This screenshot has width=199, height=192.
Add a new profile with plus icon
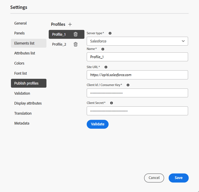tap(70, 24)
